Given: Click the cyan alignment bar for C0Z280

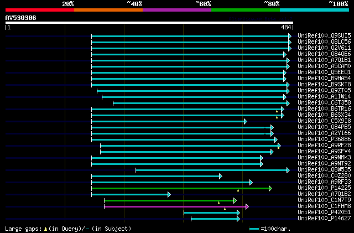Looking at the screenshot, I should coord(155,176).
